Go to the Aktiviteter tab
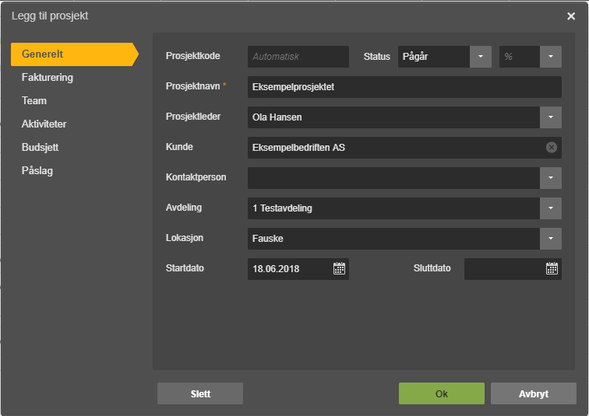This screenshot has width=589, height=416. (x=44, y=124)
